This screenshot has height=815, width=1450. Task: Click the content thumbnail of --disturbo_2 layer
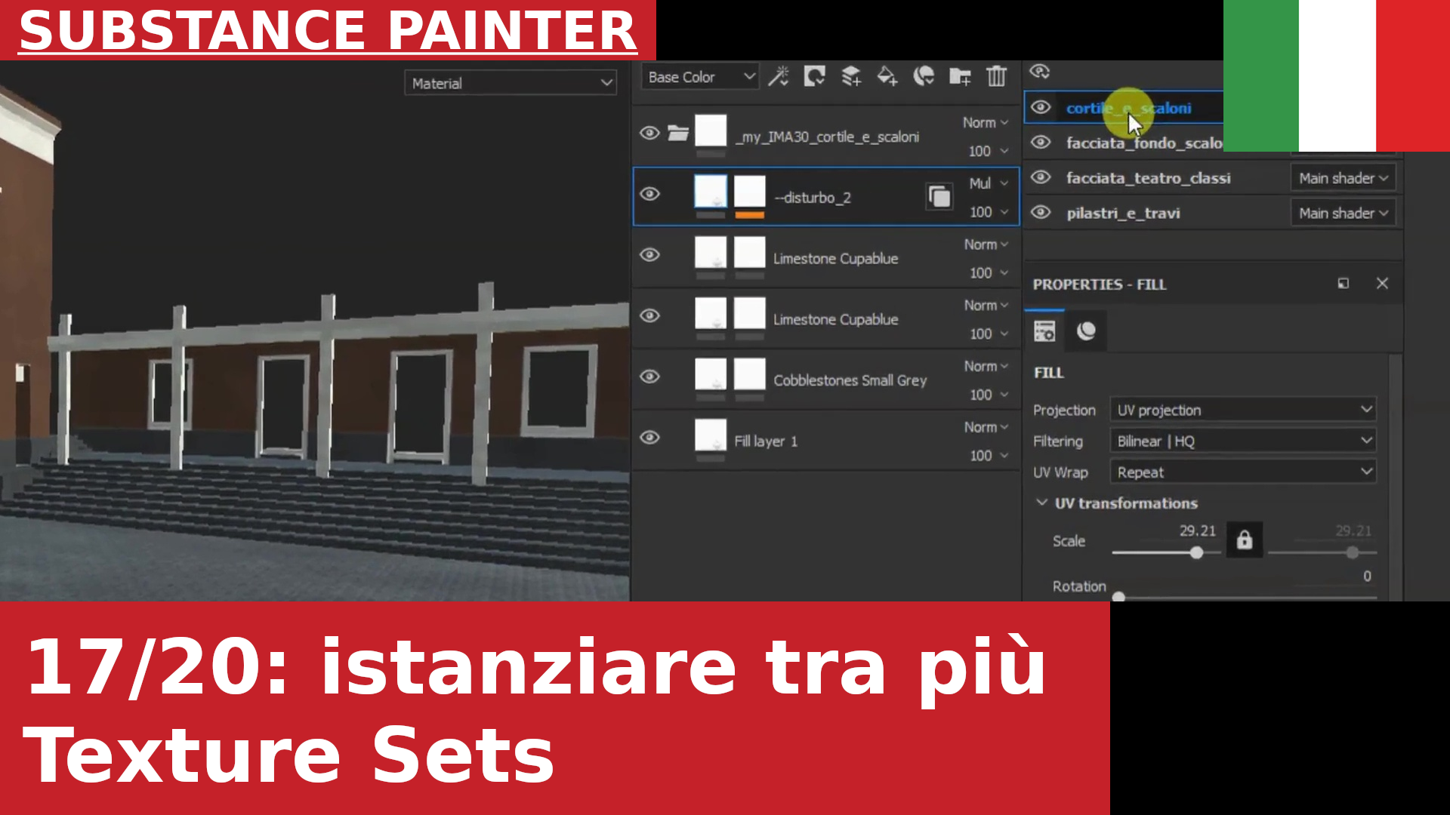tap(711, 192)
